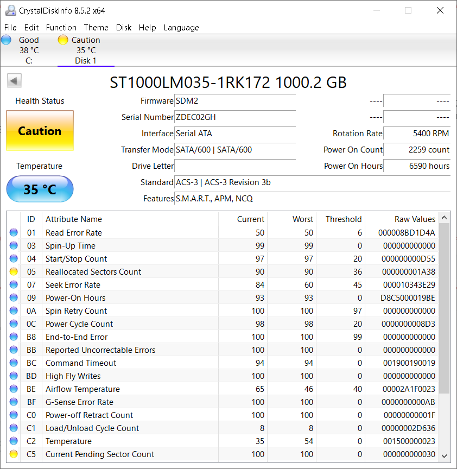Click the ID column header
This screenshot has height=469, width=457.
(31, 219)
